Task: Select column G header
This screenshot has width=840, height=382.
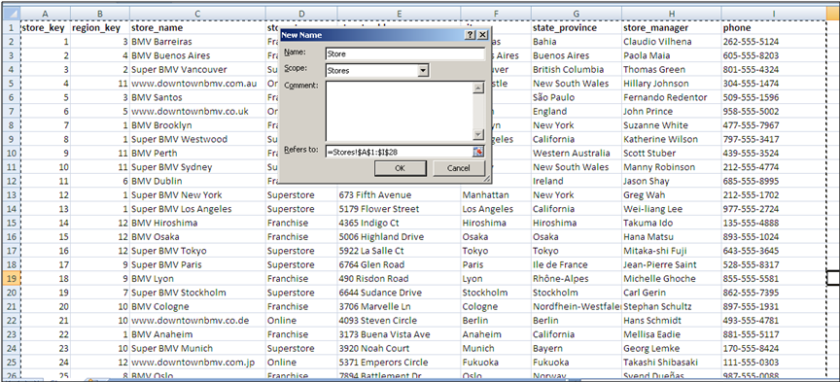Action: pos(576,14)
